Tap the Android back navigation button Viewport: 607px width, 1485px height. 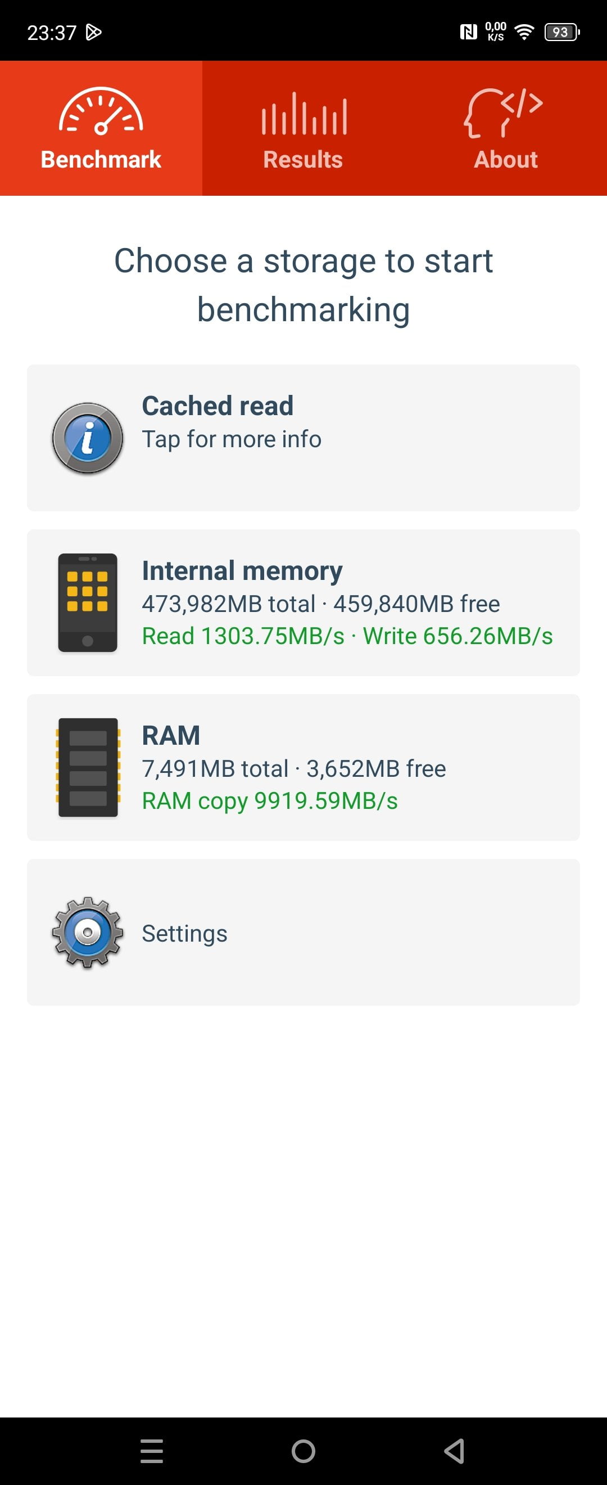pyautogui.click(x=454, y=1451)
